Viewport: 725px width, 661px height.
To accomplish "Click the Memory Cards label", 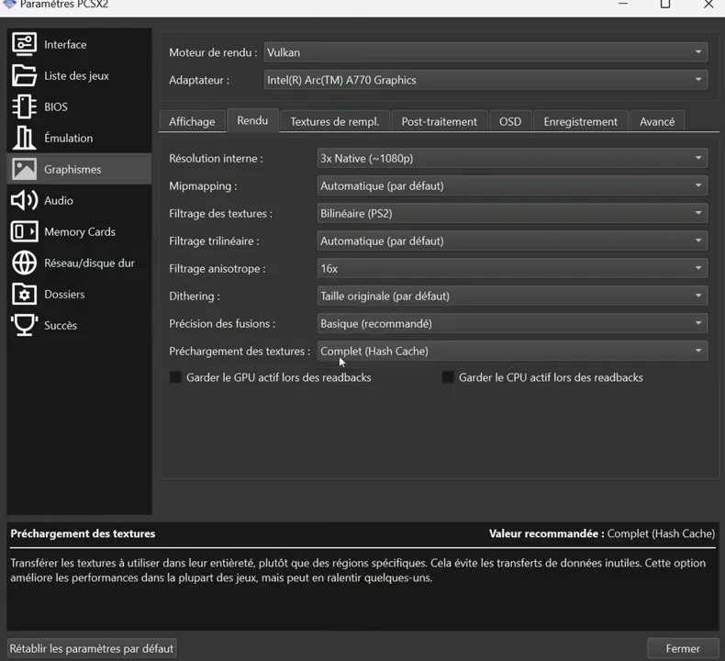I will (80, 231).
